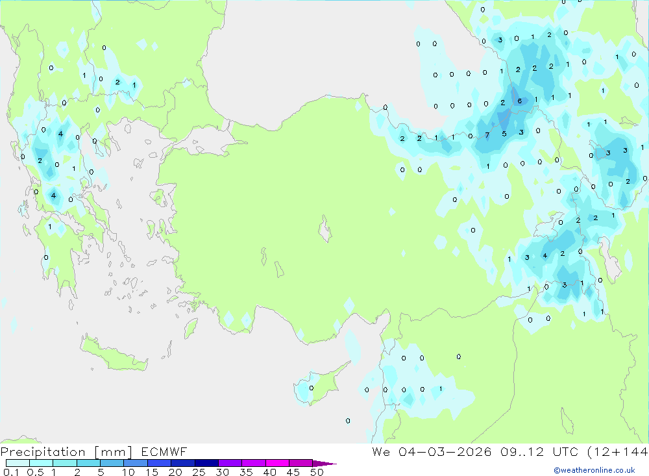Viewport: 649px width, 476px height.
Task: Click the legend label "10"
Action: click(129, 472)
